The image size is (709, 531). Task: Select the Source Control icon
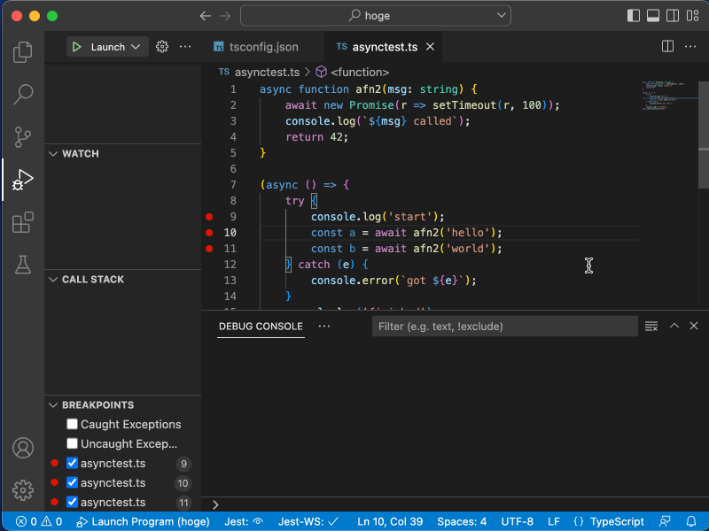click(22, 137)
